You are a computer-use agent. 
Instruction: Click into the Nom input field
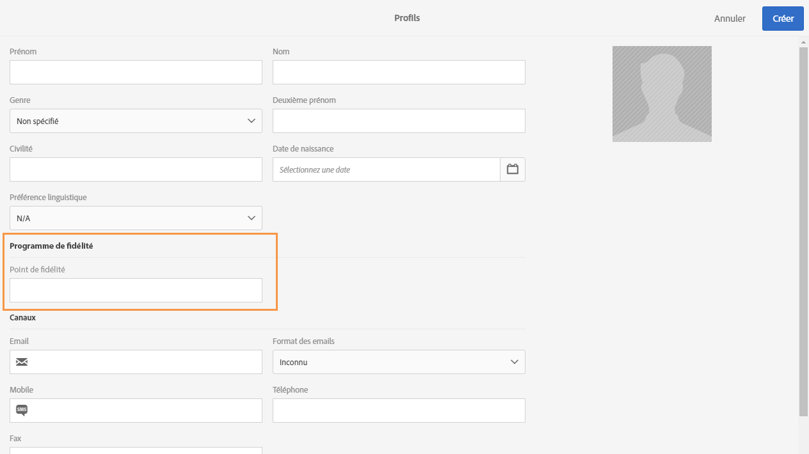(x=399, y=72)
